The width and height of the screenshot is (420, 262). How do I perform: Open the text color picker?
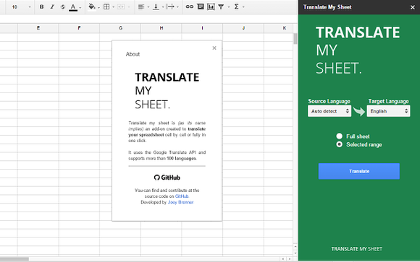pos(73,7)
